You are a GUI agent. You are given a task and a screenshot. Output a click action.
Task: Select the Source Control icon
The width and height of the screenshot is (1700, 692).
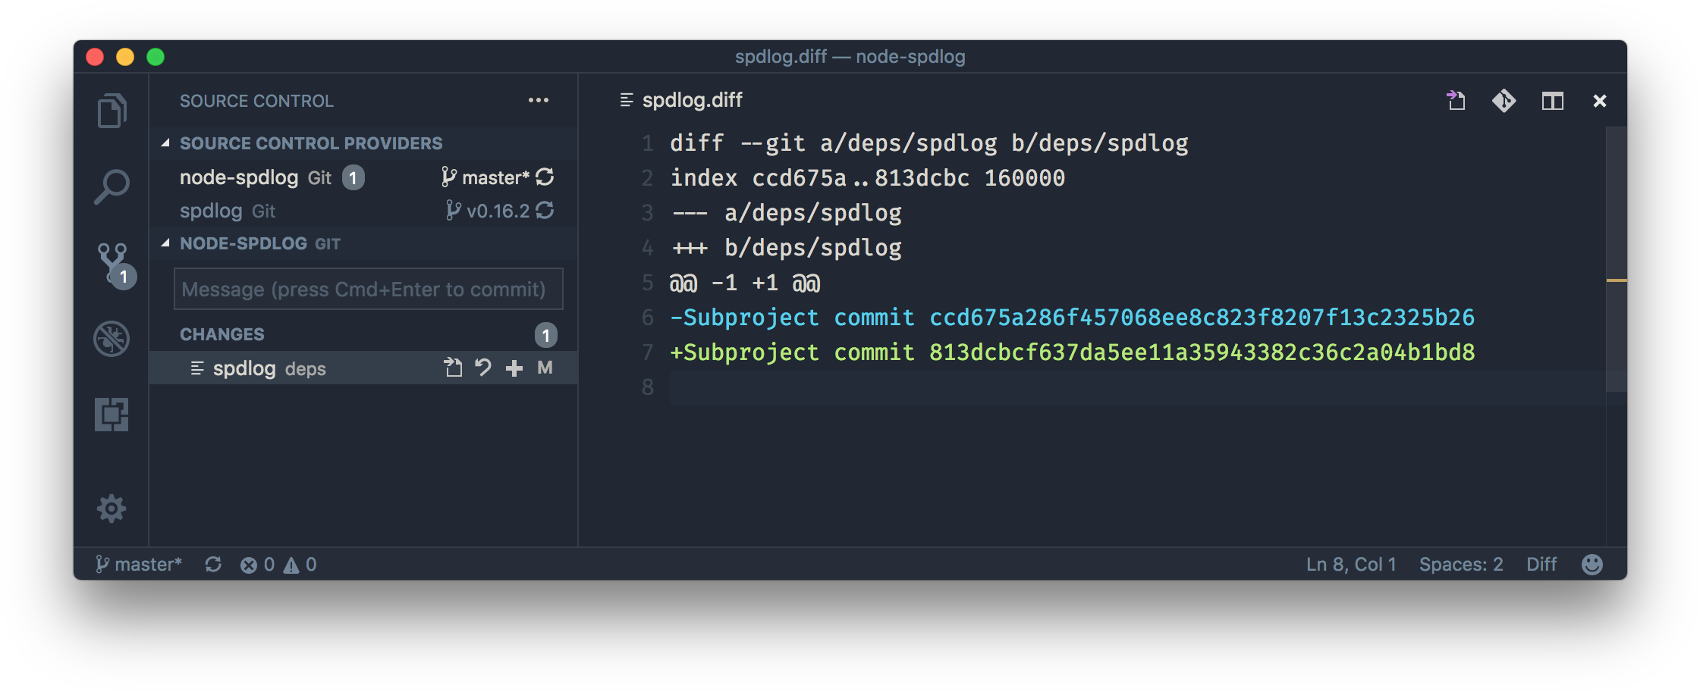(x=112, y=261)
